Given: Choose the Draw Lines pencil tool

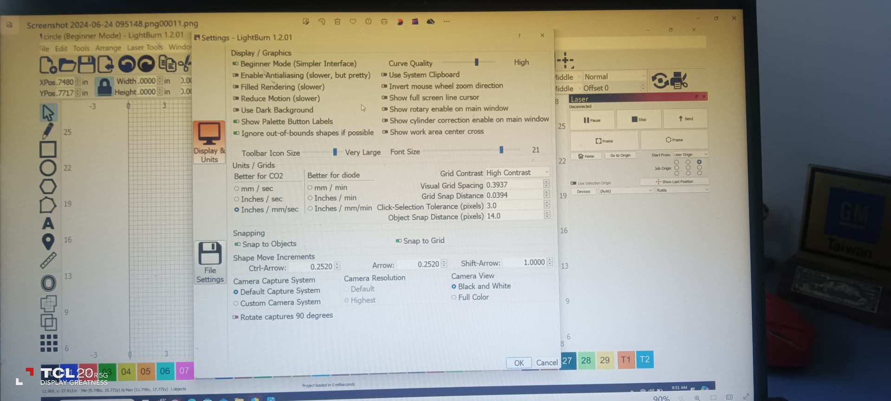Looking at the screenshot, I should tap(48, 131).
